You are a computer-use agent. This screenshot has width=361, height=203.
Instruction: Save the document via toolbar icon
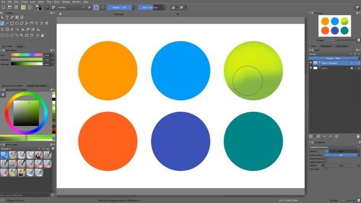[16, 7]
